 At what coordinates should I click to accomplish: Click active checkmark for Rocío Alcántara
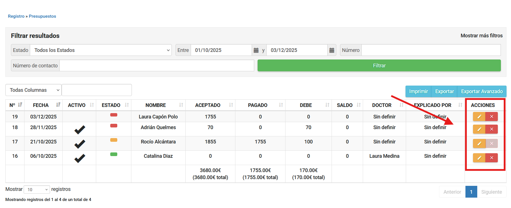tap(80, 144)
